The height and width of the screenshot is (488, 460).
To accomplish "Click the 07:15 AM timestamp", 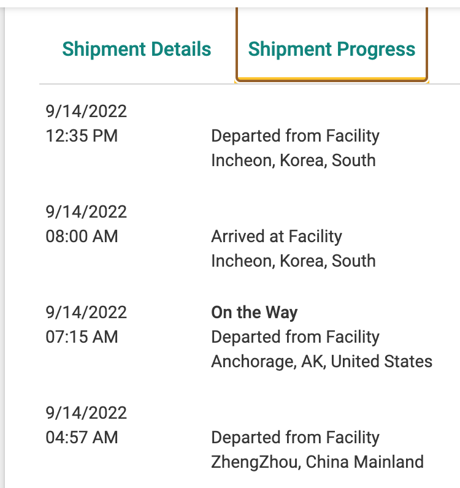I will (x=82, y=337).
